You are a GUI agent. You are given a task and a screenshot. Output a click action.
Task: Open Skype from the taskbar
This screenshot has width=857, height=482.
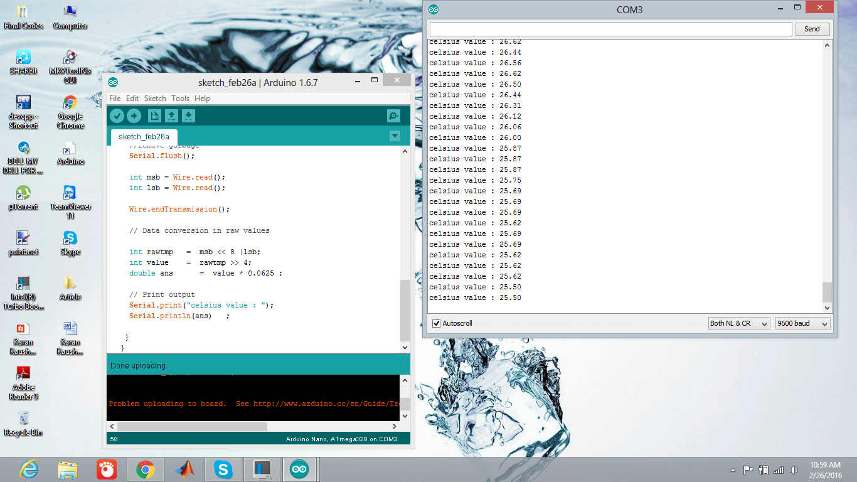pos(223,469)
